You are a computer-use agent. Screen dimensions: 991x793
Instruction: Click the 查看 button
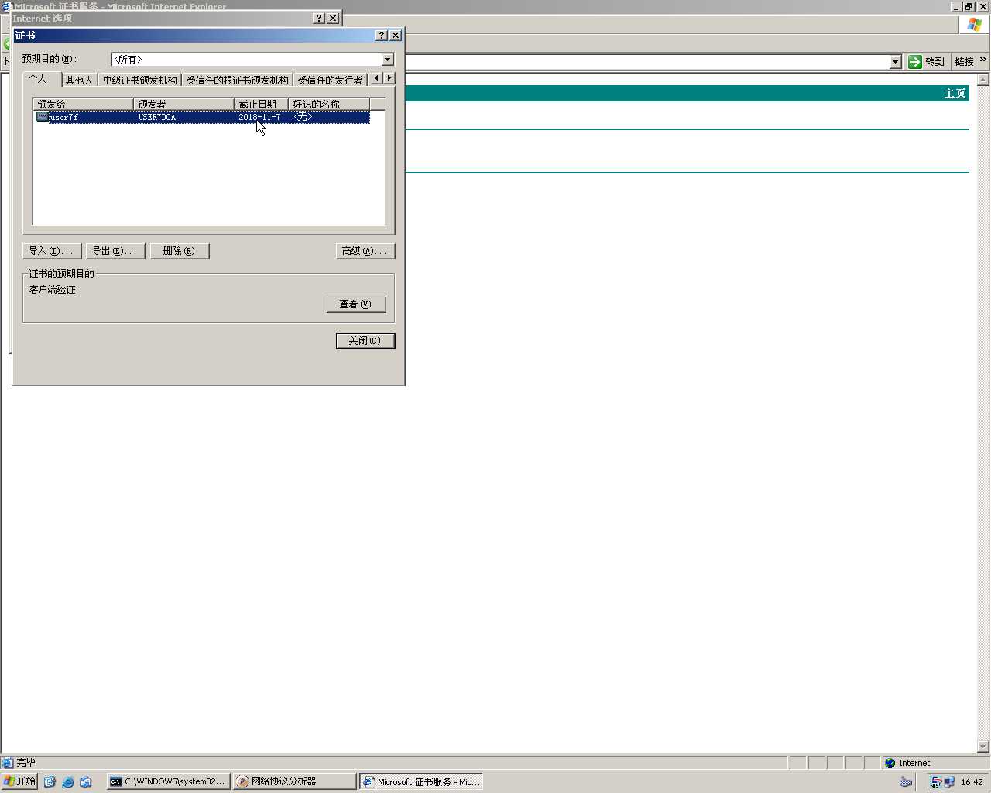tap(356, 304)
